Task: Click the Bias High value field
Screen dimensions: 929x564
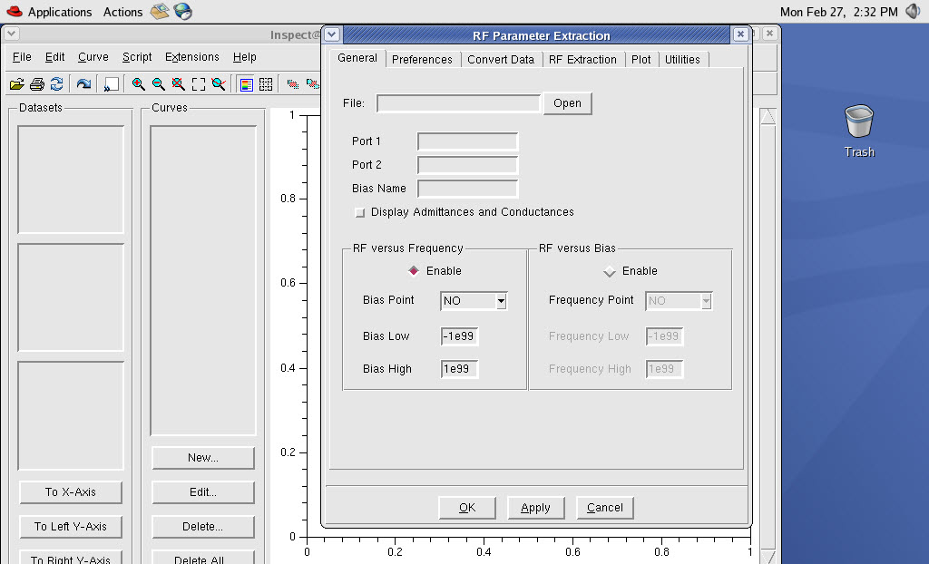Action: (x=459, y=368)
